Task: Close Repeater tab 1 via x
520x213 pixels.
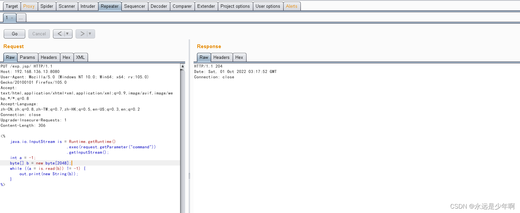Action: coord(12,18)
